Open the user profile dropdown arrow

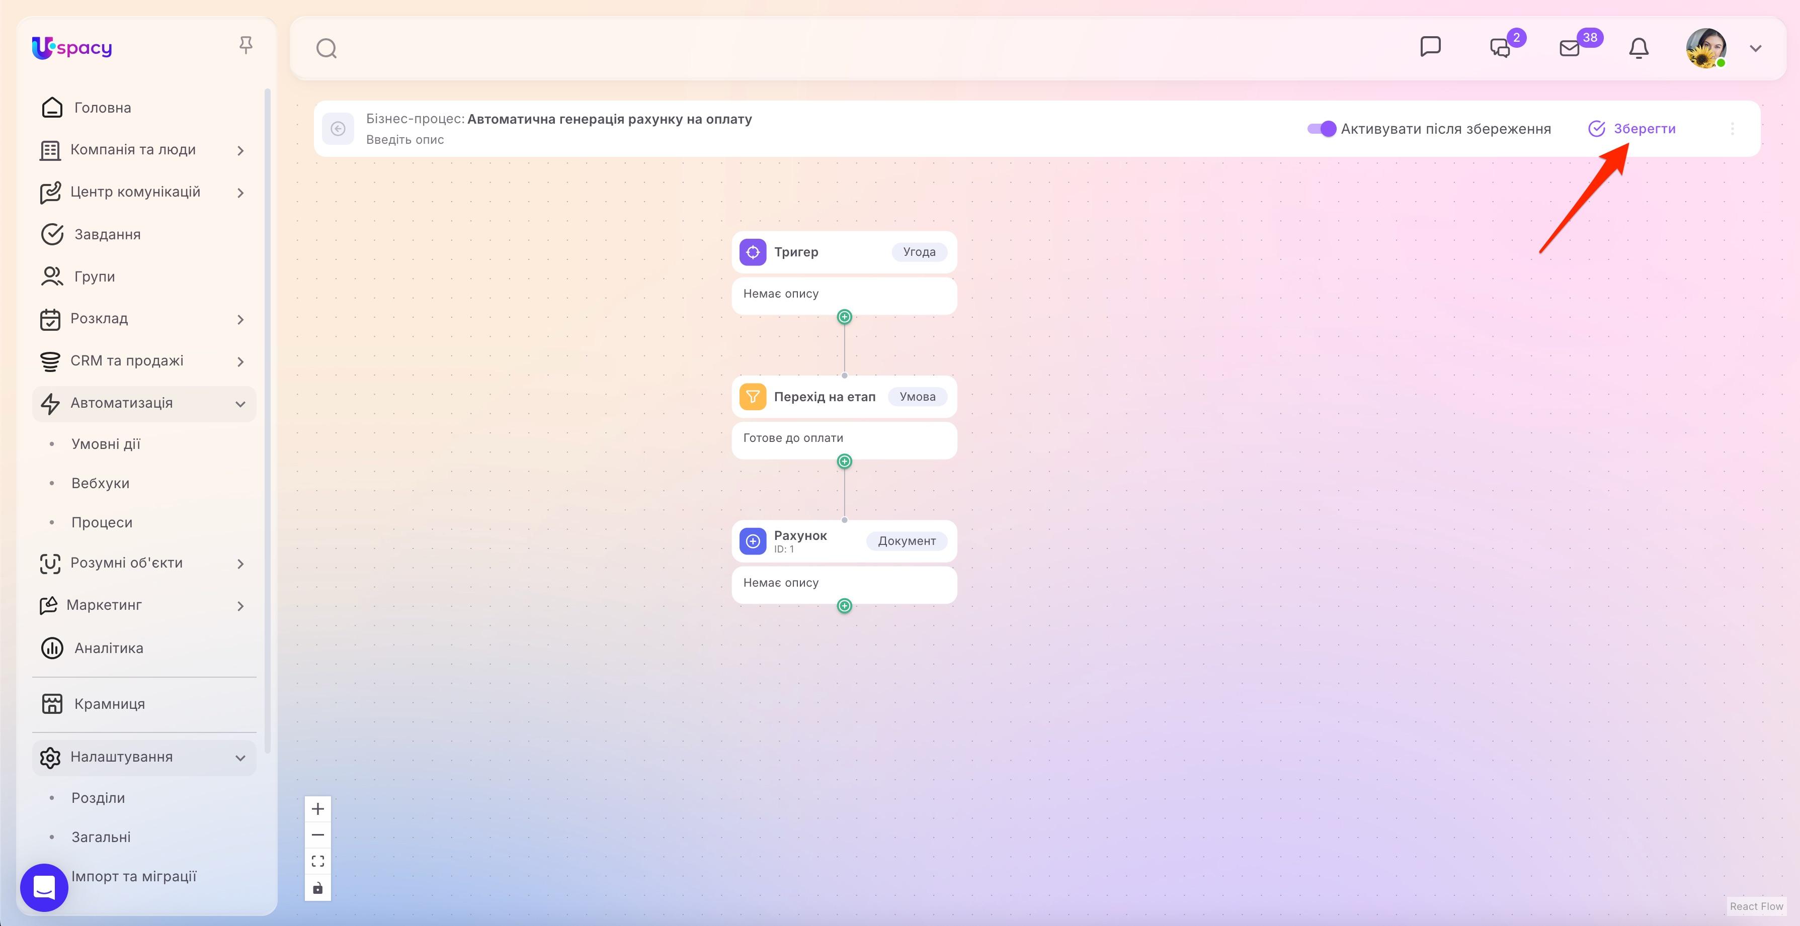click(x=1755, y=48)
